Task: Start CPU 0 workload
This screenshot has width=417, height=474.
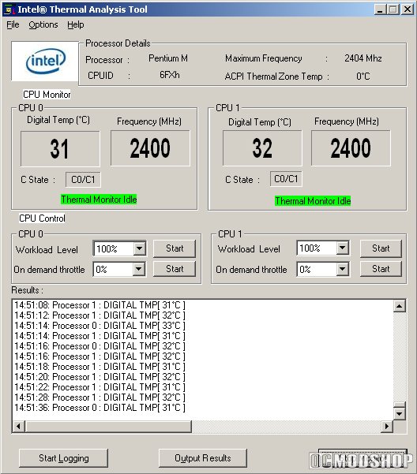Action: point(175,248)
